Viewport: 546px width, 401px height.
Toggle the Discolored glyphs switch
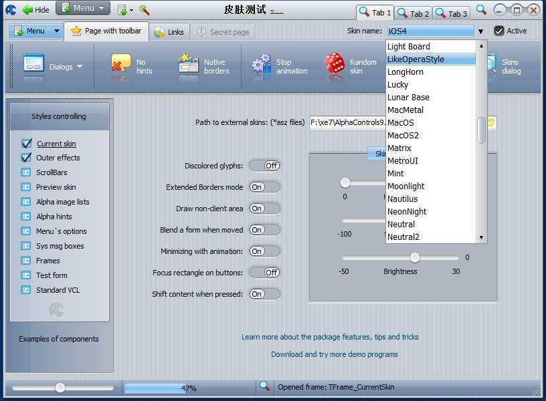pos(264,166)
